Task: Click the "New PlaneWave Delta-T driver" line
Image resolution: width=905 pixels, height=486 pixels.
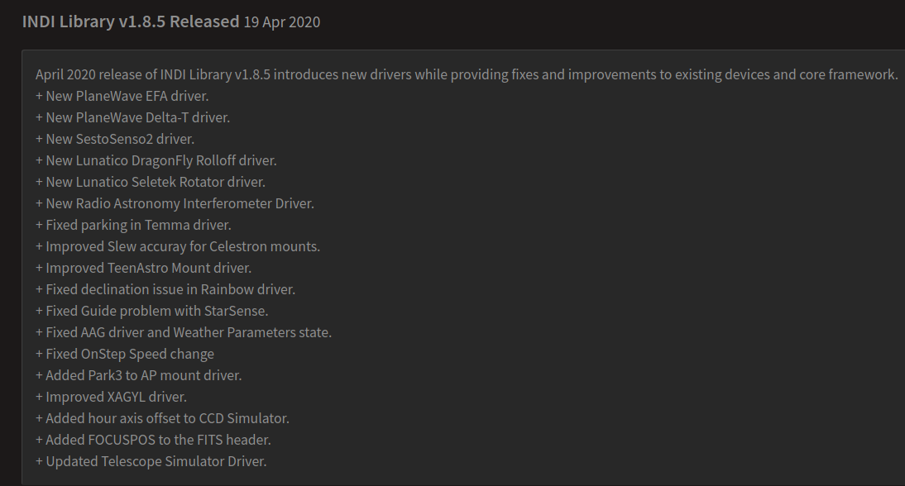Action: click(132, 117)
